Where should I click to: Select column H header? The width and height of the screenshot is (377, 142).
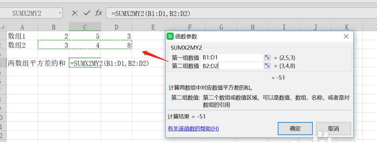[x=253, y=27]
